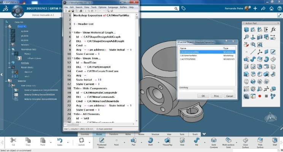Choose the Rib tool in Model toolbar

pyautogui.click(x=197, y=140)
